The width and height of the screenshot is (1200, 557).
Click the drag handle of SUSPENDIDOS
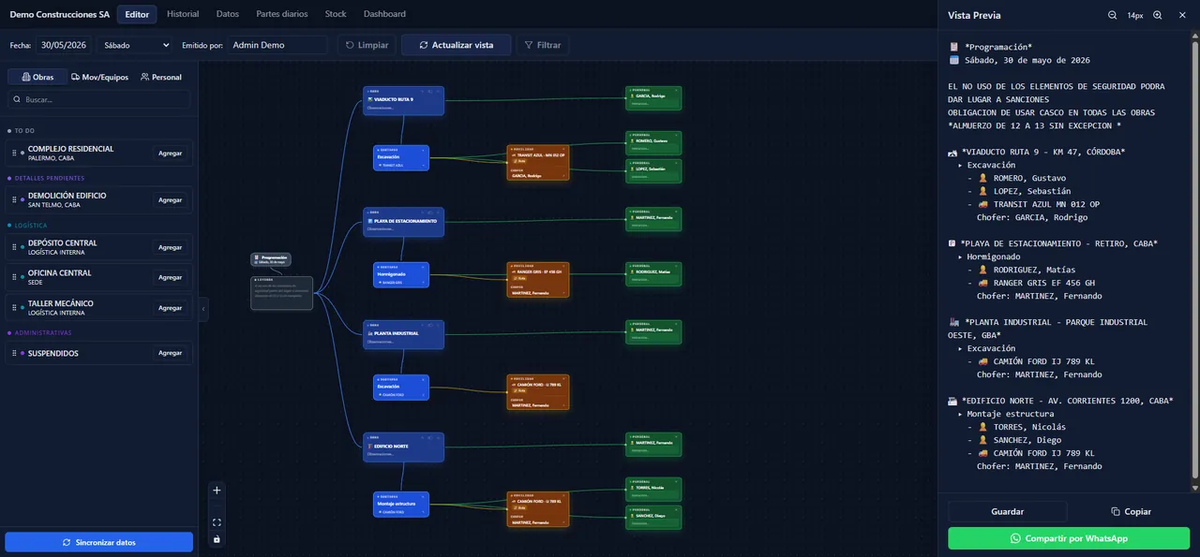[15, 353]
